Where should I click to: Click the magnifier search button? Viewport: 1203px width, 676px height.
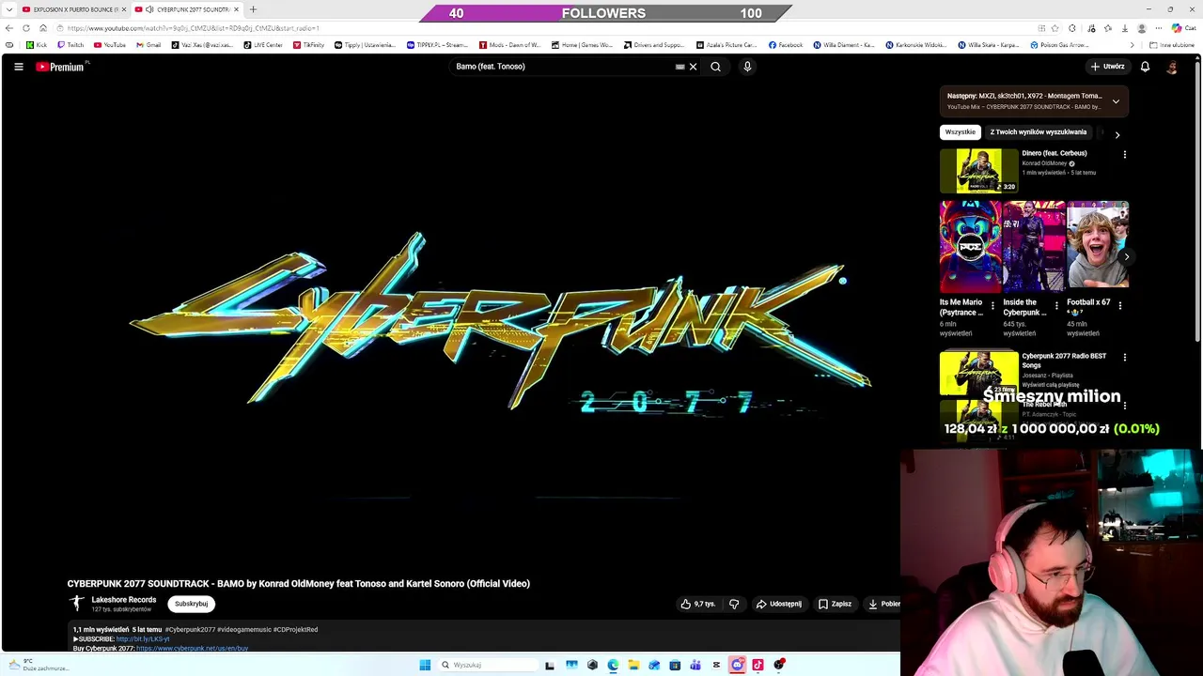pos(715,67)
